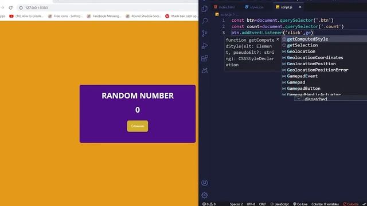Click the yellow button under the counter
367x206 pixels.
pyautogui.click(x=138, y=126)
